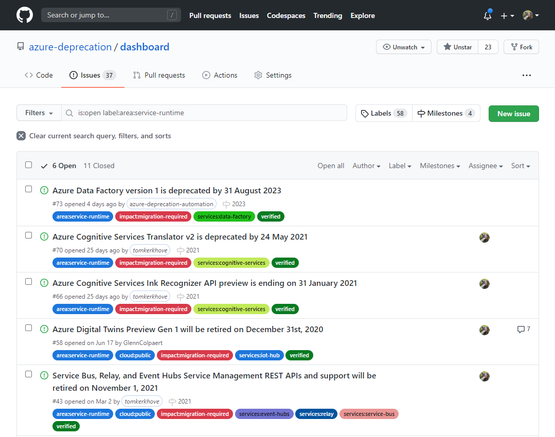Viewport: 555px width, 437px height.
Task: Click the open issue icon for Ink Recognizer issue
Action: (x=44, y=283)
